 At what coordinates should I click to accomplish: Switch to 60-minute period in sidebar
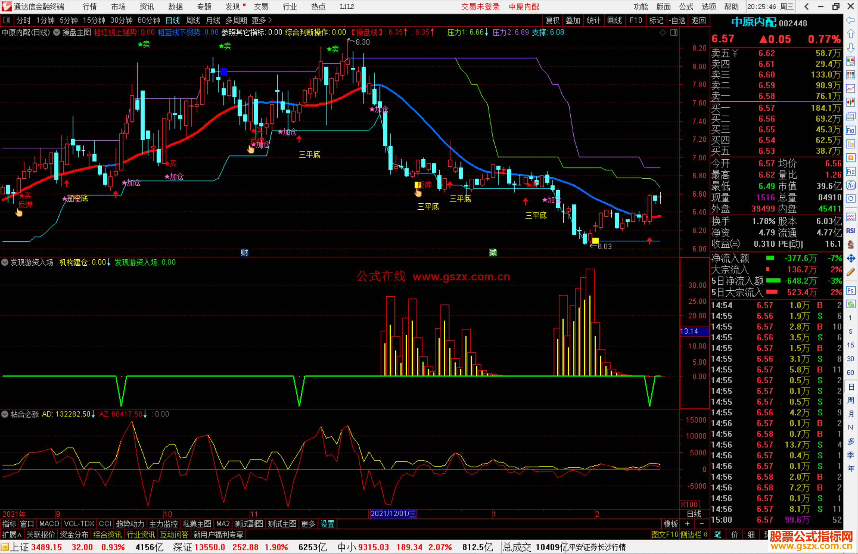click(x=850, y=373)
